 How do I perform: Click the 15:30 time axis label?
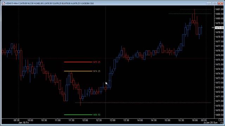click(x=181, y=120)
